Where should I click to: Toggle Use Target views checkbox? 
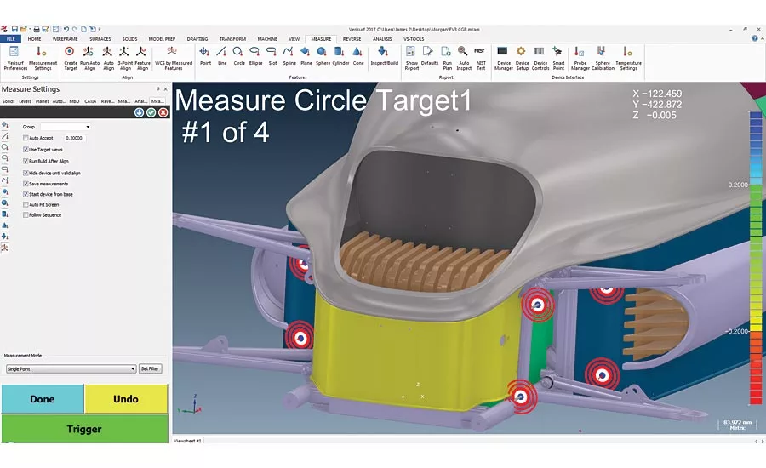coord(26,150)
